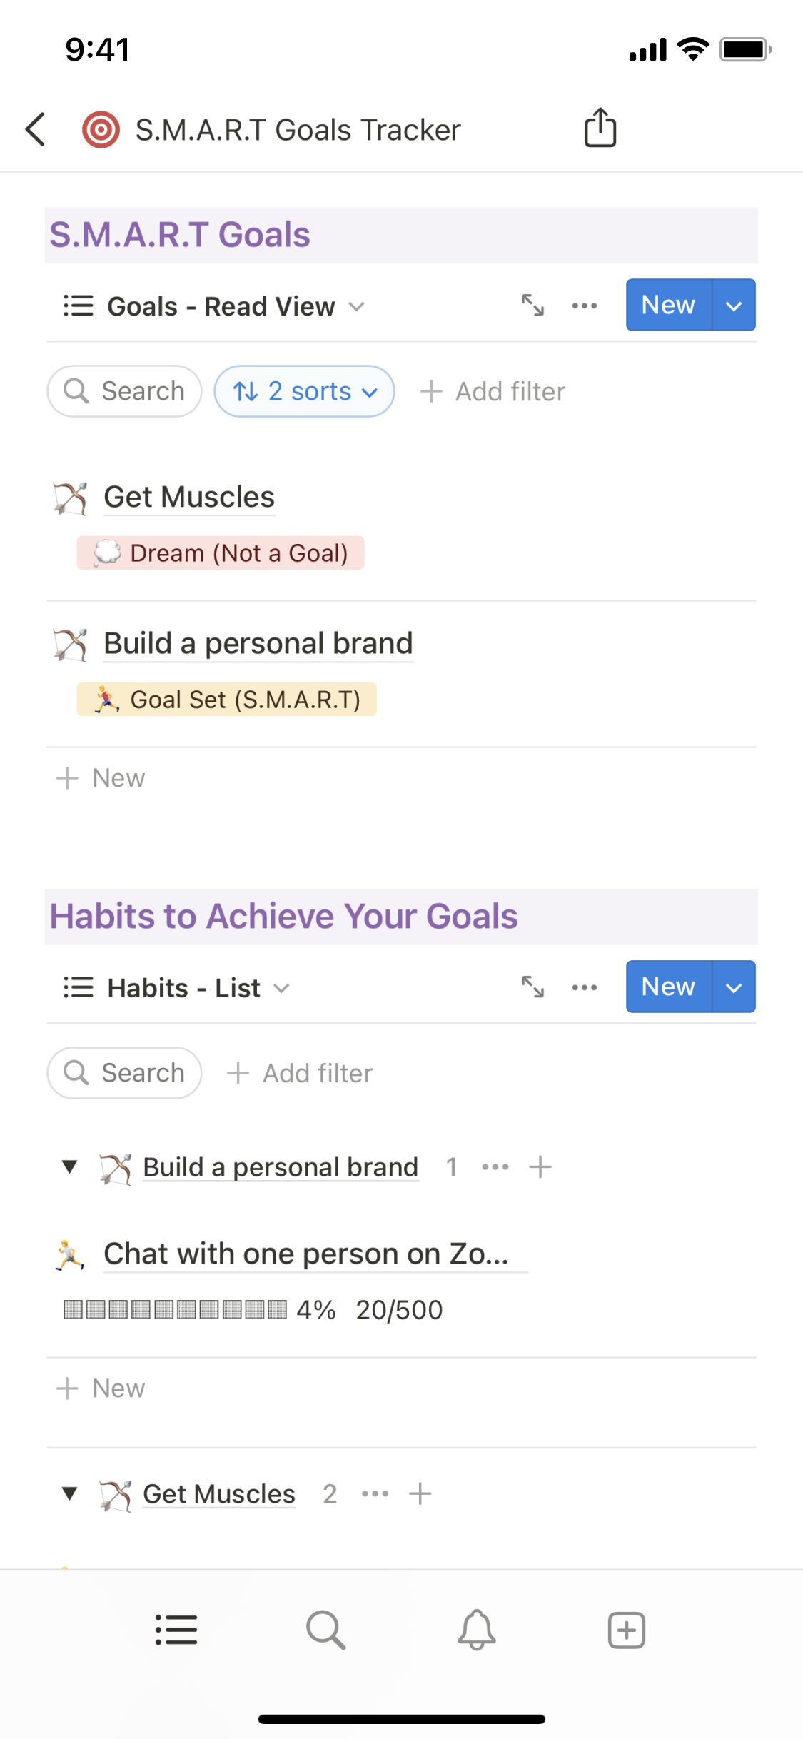Collapse the Build a personal brand group
803x1739 pixels.
point(69,1167)
